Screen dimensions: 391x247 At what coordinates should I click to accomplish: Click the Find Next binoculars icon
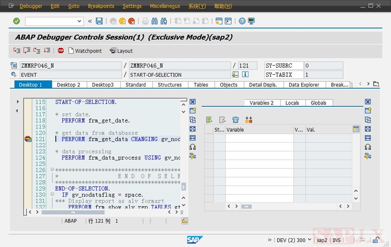click(x=164, y=21)
